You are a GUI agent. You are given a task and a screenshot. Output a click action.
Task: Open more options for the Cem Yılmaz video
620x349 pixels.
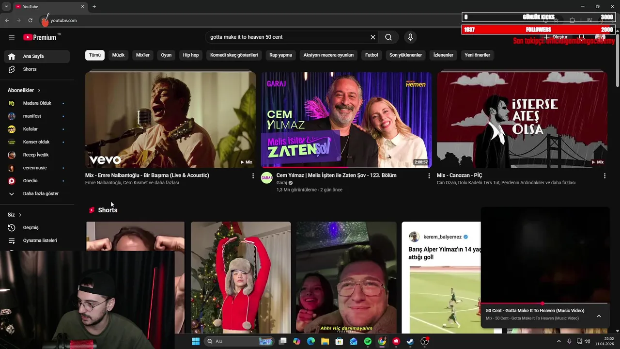pyautogui.click(x=429, y=176)
